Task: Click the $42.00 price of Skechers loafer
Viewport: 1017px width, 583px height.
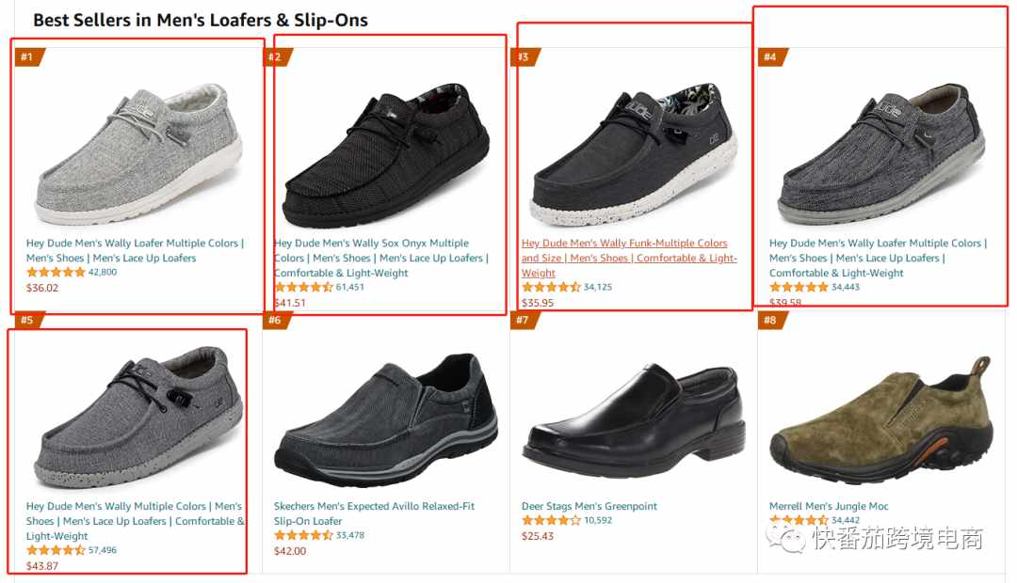Action: tap(290, 551)
